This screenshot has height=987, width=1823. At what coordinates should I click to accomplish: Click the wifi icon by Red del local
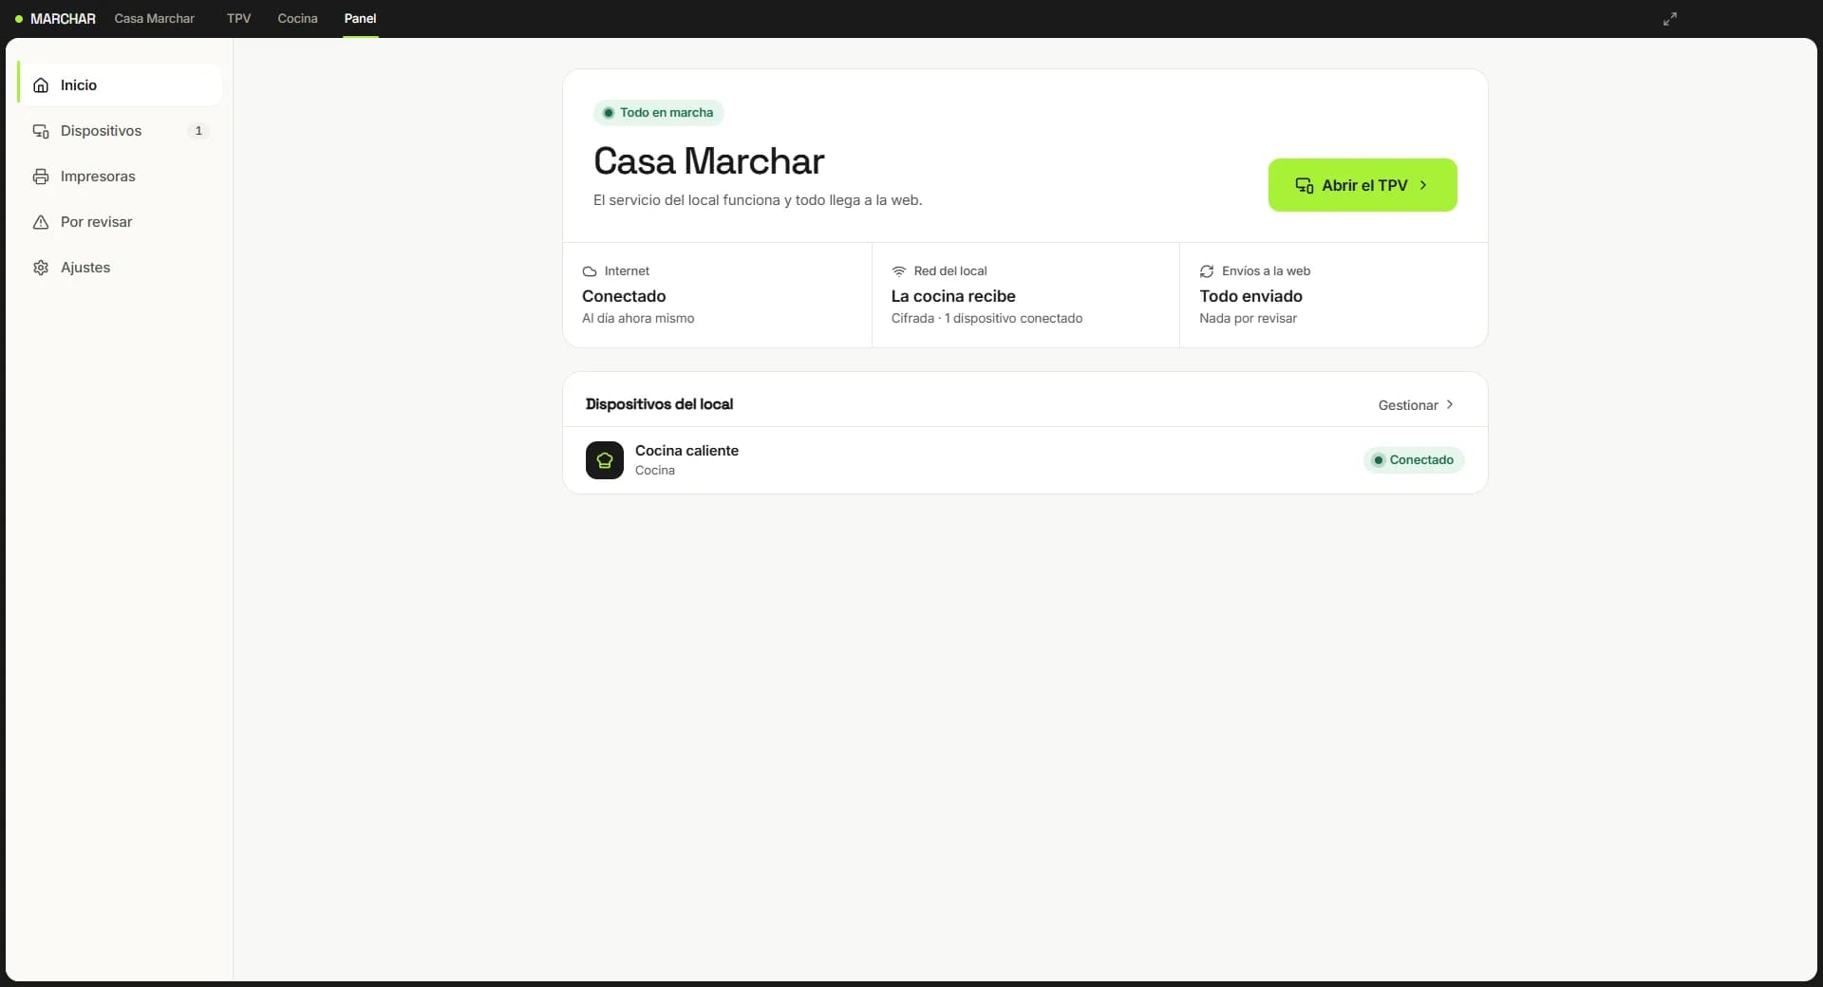tap(899, 271)
